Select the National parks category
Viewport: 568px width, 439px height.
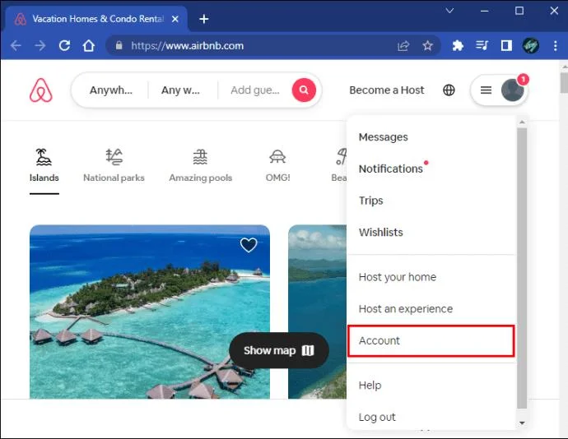114,165
